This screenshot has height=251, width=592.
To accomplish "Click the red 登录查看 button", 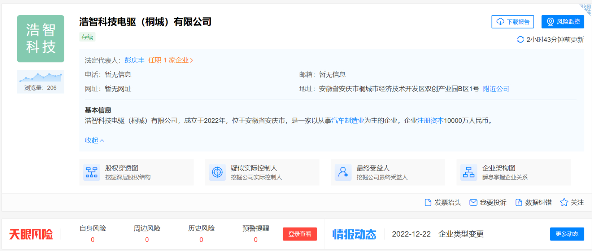I will point(300,234).
